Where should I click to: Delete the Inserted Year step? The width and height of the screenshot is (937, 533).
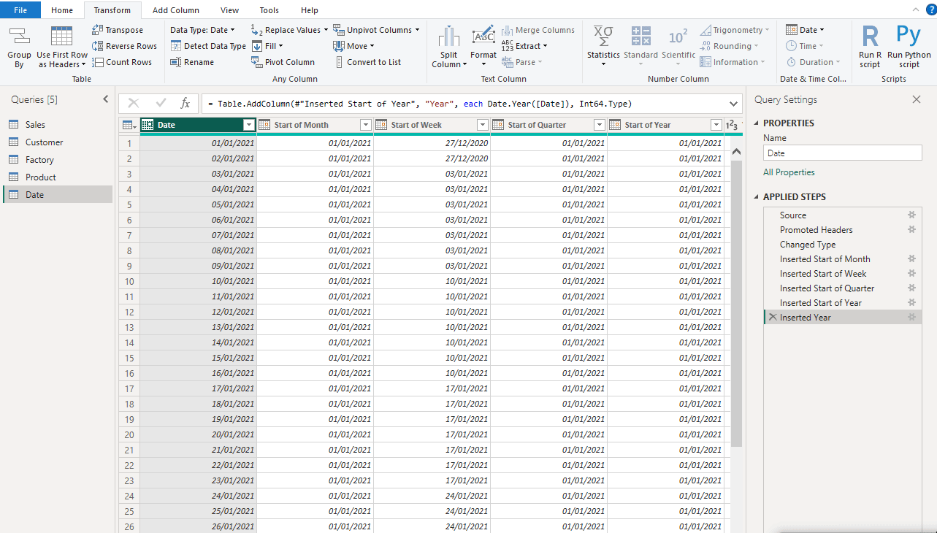point(773,318)
